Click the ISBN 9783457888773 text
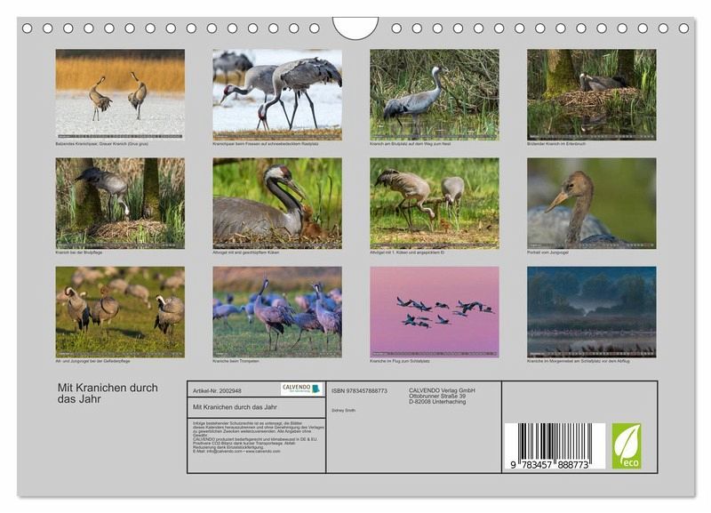This screenshot has width=711, height=513. point(359,390)
